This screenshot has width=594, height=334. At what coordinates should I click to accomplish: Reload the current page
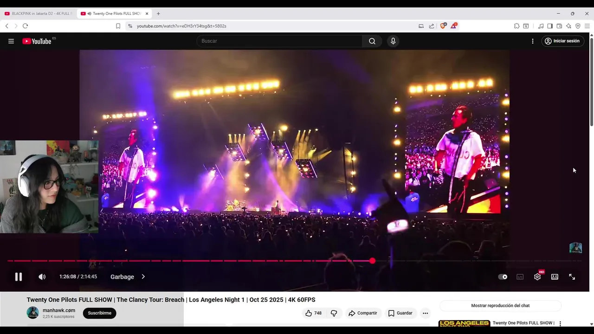[25, 26]
